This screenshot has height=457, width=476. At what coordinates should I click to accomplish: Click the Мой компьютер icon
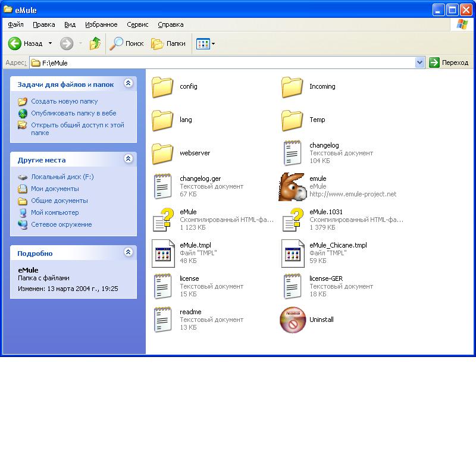pyautogui.click(x=23, y=213)
